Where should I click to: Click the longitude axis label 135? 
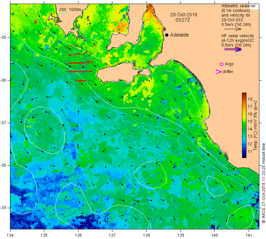pos(44,235)
